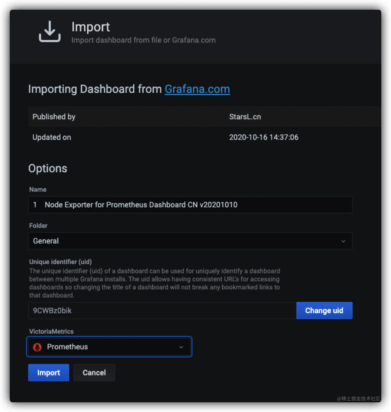The height and width of the screenshot is (412, 391).
Task: Click the uid field showing 9CWBz0bik
Action: [x=162, y=310]
